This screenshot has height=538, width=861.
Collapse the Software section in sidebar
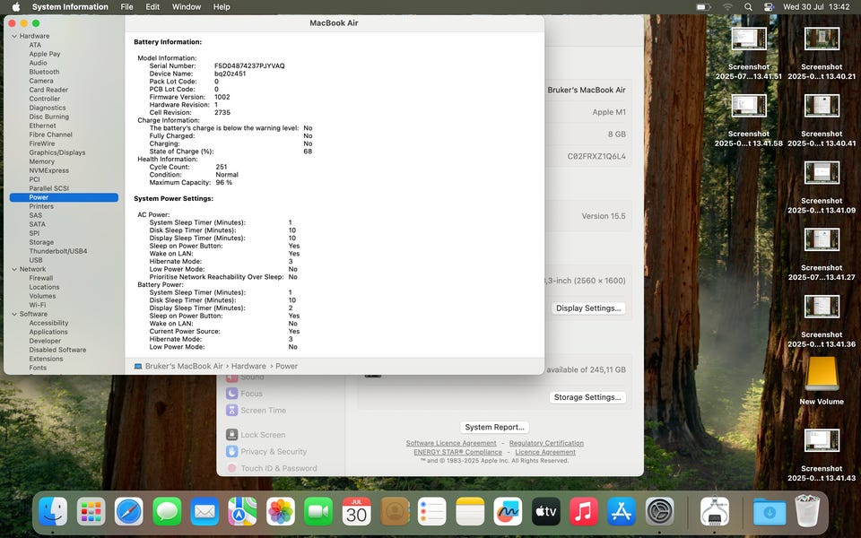(x=14, y=314)
